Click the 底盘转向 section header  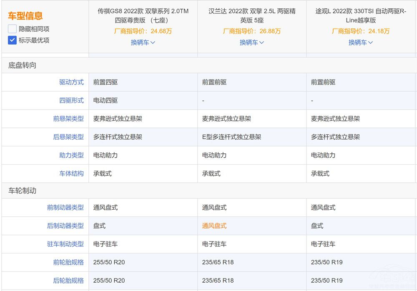click(x=23, y=65)
